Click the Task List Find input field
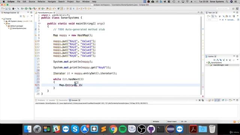The width and height of the screenshot is (240, 135). [212, 20]
